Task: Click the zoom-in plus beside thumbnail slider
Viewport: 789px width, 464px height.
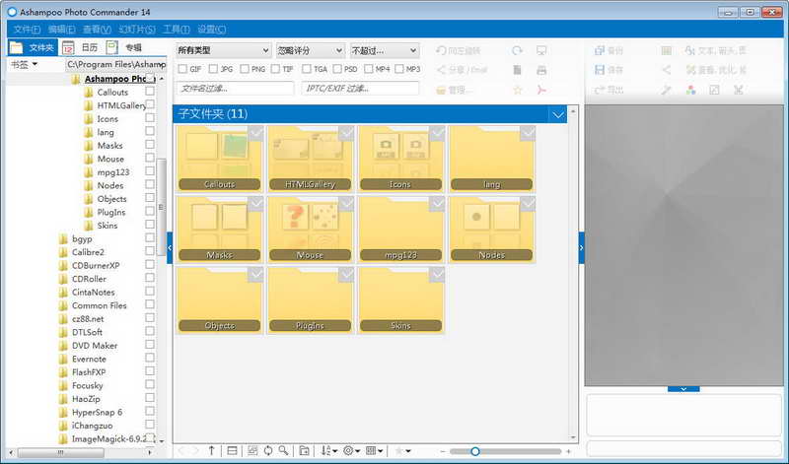Action: pos(569,451)
